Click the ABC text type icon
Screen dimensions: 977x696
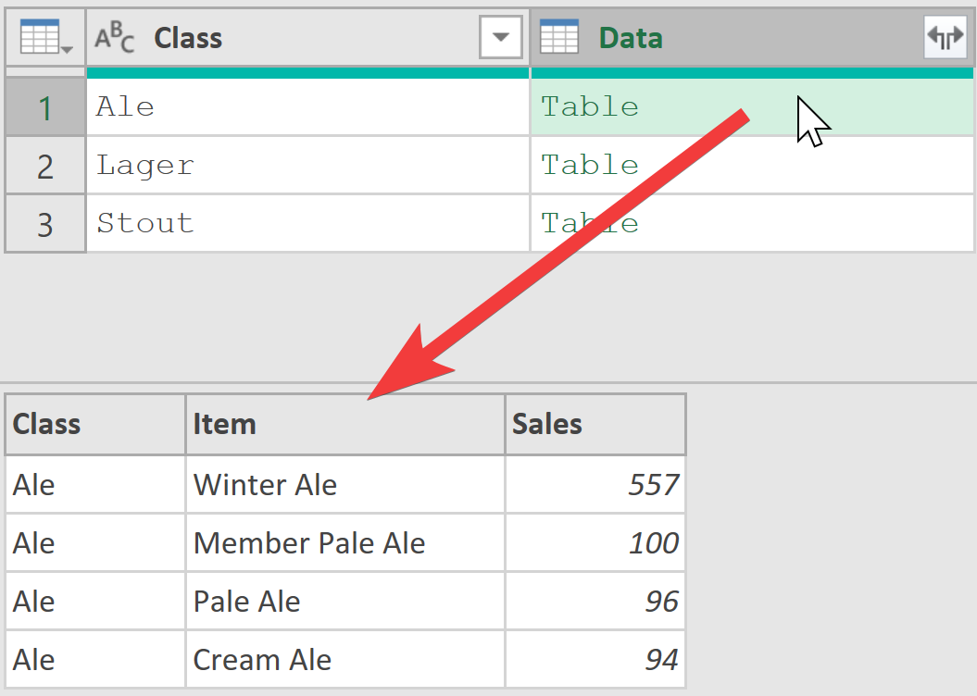tap(115, 37)
